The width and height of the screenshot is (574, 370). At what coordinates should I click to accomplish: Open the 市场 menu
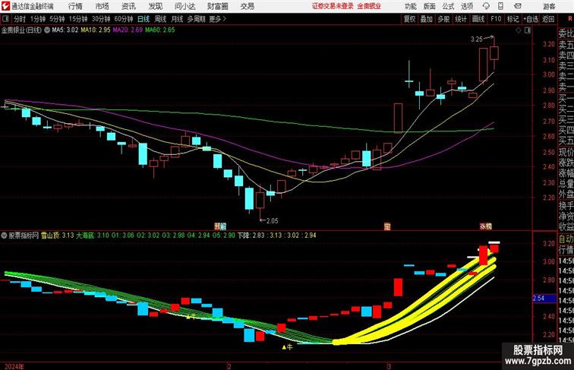(x=102, y=6)
